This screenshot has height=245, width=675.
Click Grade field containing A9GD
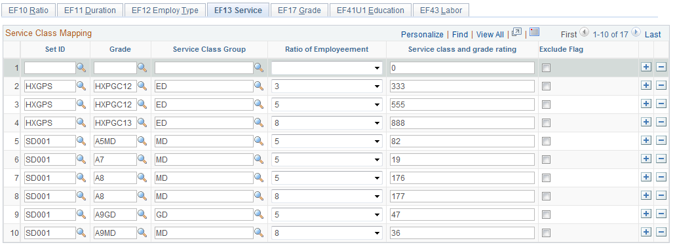tap(115, 214)
